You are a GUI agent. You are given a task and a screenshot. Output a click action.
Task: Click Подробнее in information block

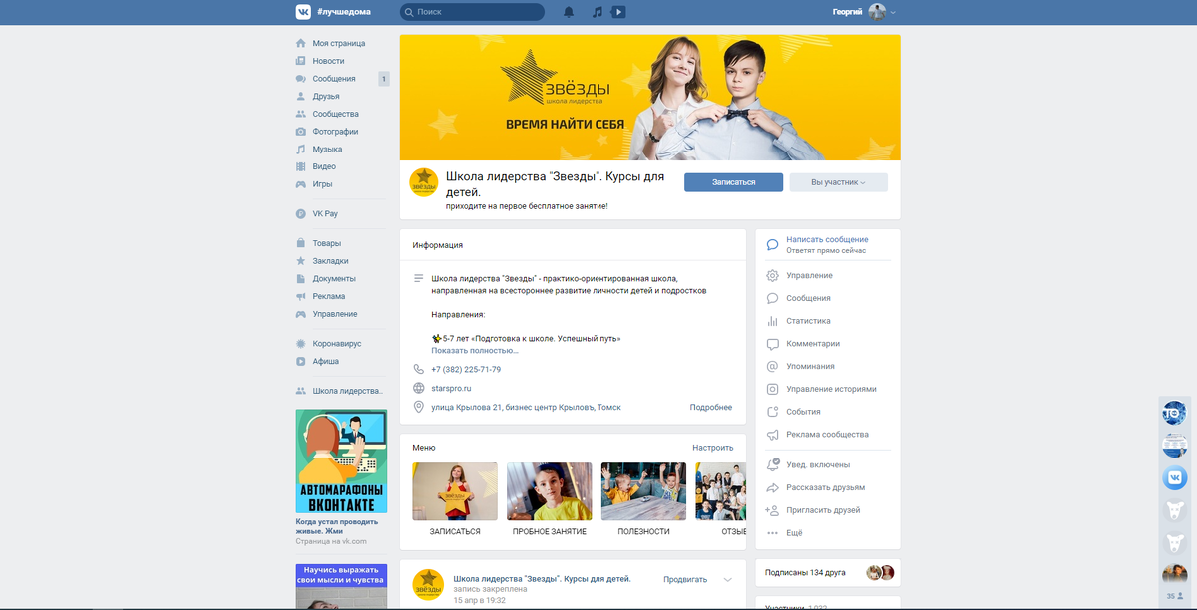coord(711,407)
